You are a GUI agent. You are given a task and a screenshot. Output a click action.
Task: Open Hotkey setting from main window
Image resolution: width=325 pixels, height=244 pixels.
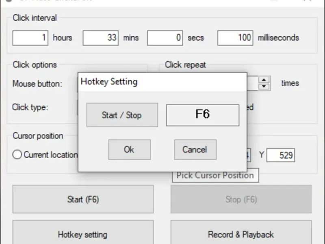point(83,234)
